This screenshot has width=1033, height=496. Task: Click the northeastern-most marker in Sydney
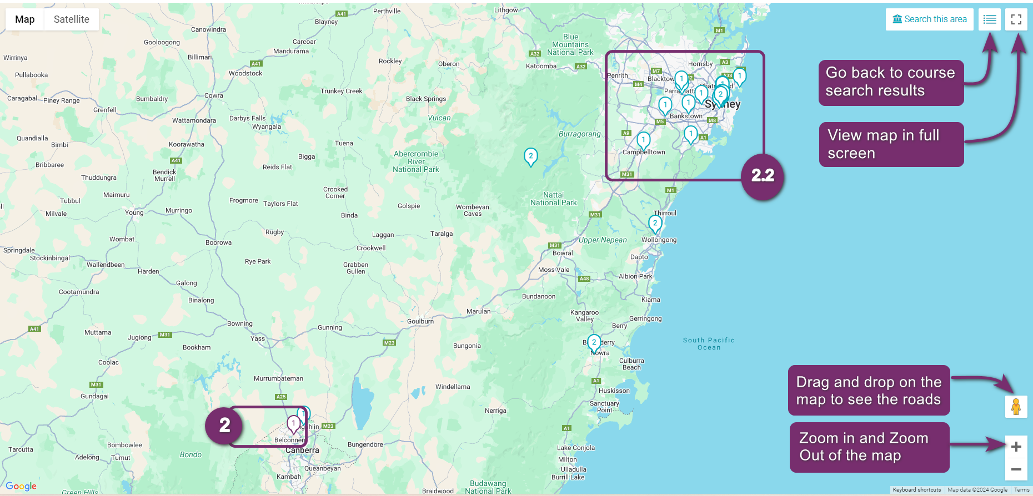click(739, 76)
